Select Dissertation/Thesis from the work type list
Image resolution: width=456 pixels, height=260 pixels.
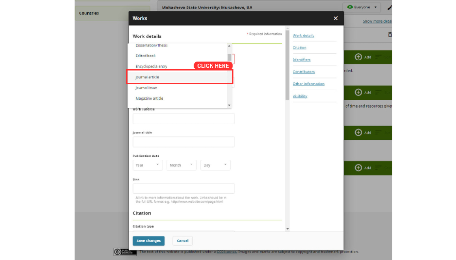point(151,45)
